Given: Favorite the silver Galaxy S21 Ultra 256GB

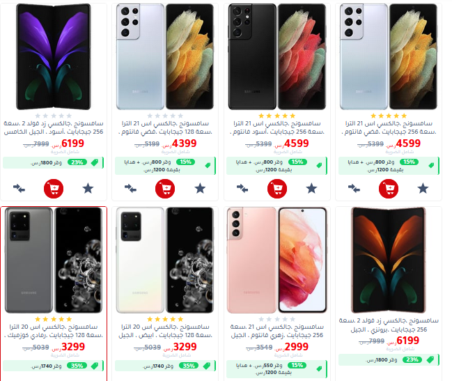Looking at the screenshot, I should click(x=423, y=189).
